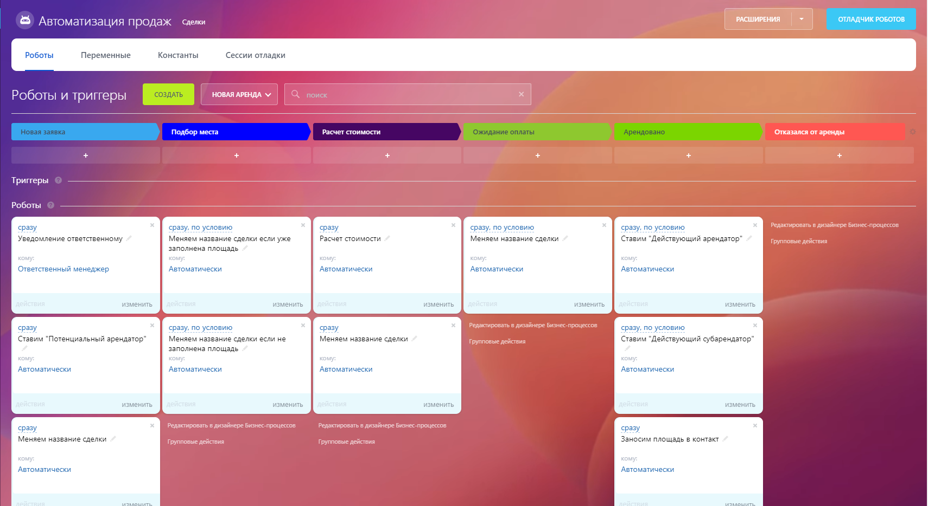Open the сразу delay on Ставим "Потенциальный арендатор"
Screen dimensions: 928x506
(27, 328)
